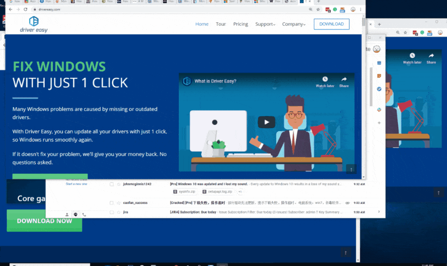Open the front Chrome three-dot menu
The width and height of the screenshot is (447, 266).
click(360, 9)
